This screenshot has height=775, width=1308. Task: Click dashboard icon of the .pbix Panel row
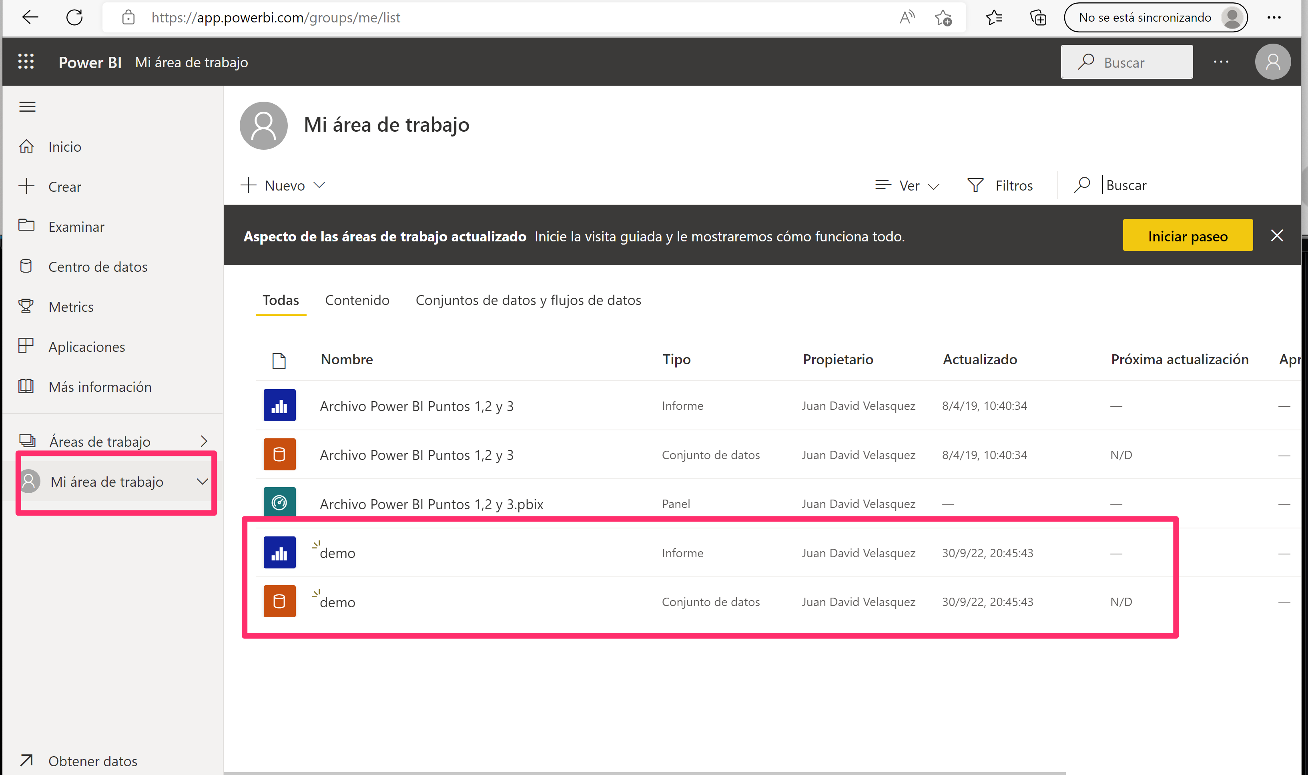279,502
